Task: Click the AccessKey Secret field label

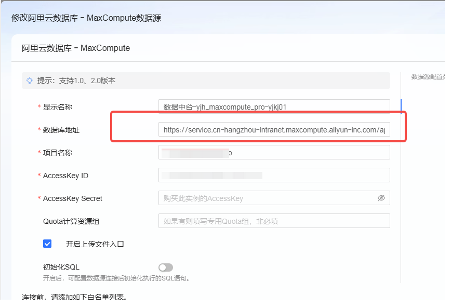Action: pyautogui.click(x=72, y=198)
